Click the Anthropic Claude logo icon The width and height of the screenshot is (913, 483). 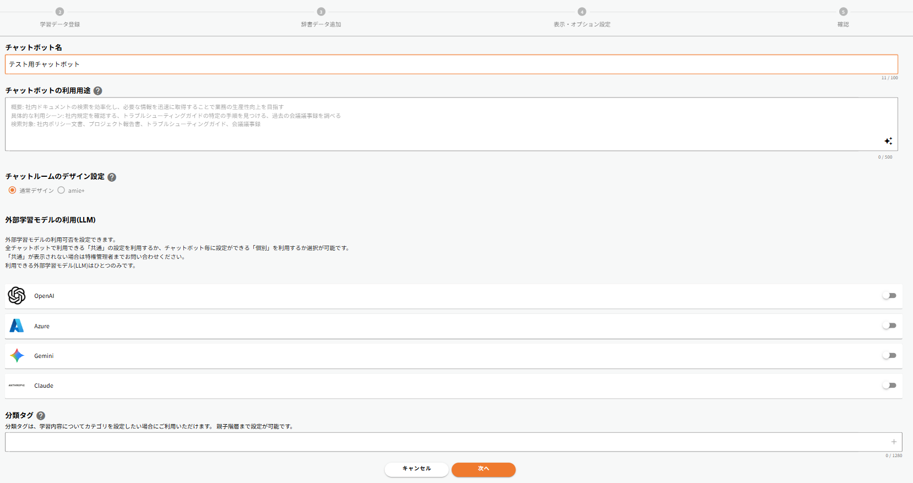tap(17, 386)
